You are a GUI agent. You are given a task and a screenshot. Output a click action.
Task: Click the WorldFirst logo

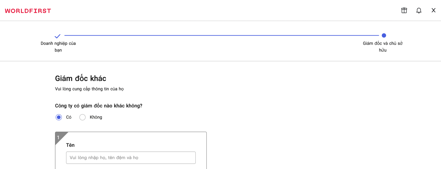28,11
